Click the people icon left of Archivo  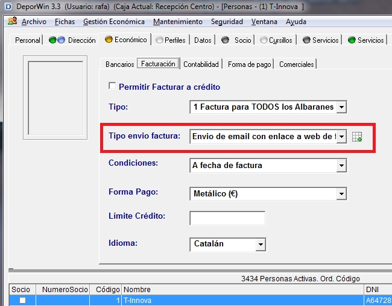[12, 21]
